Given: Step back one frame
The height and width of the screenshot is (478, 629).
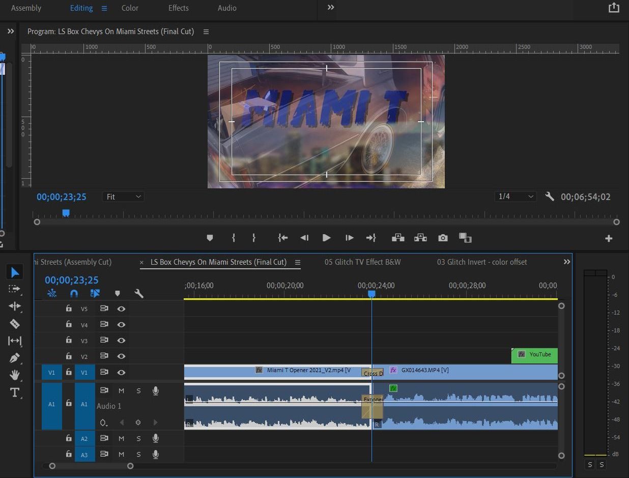Looking at the screenshot, I should coord(304,238).
